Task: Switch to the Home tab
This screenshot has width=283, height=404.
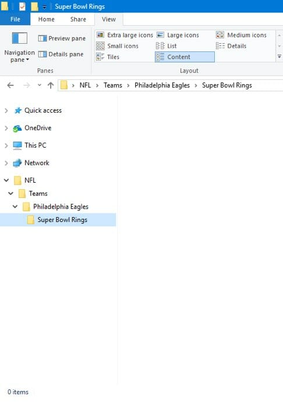Action: [x=46, y=19]
